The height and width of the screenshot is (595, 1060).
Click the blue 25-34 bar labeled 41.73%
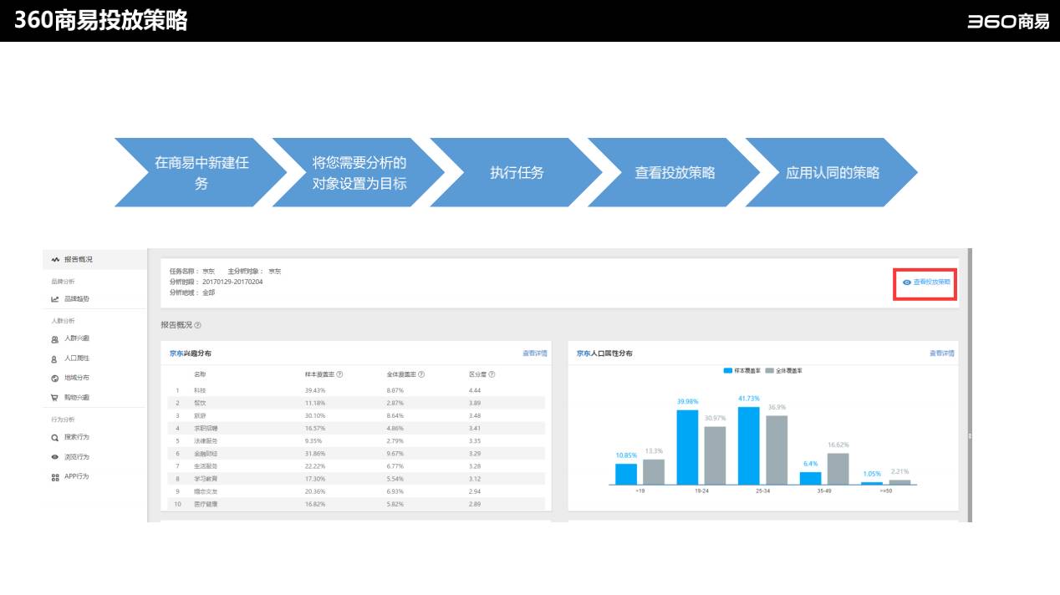748,445
